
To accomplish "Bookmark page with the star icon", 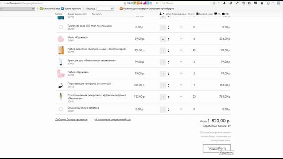I will pyautogui.click(x=244, y=3).
